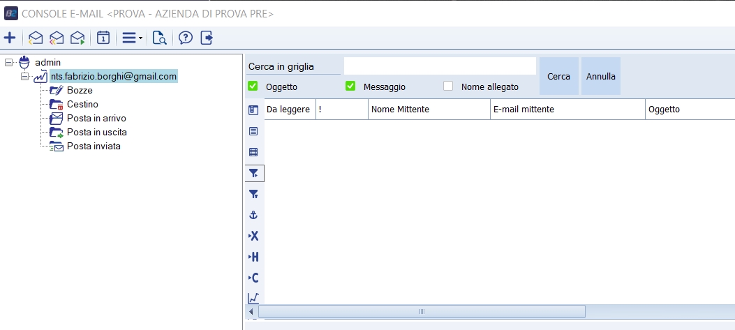The height and width of the screenshot is (330, 735).
Task: Click the Reply all envelope with double arrows
Action: [57, 38]
